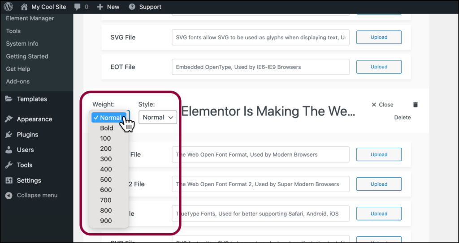Click New in admin bar
The image size is (459, 243).
(x=113, y=7)
